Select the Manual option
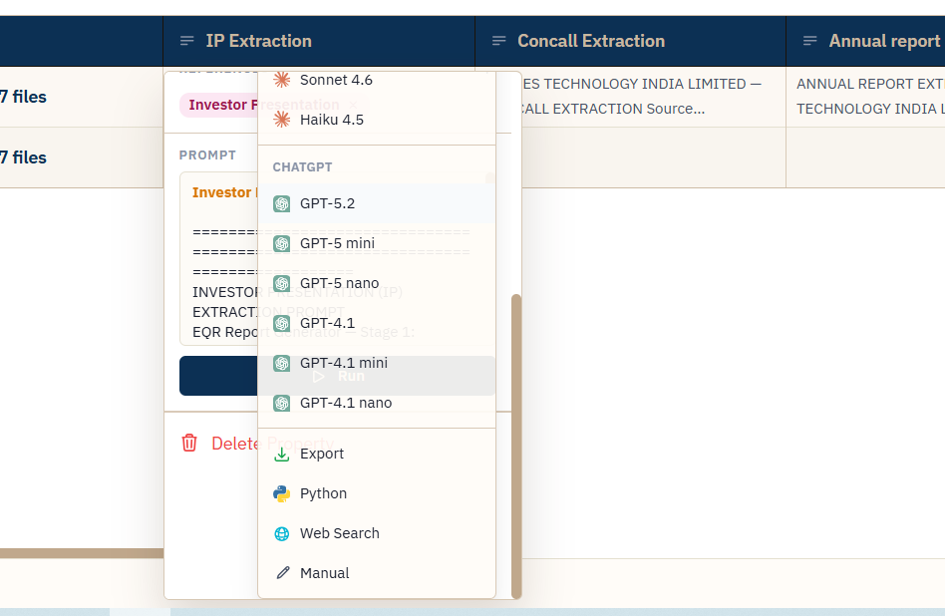 pyautogui.click(x=377, y=573)
